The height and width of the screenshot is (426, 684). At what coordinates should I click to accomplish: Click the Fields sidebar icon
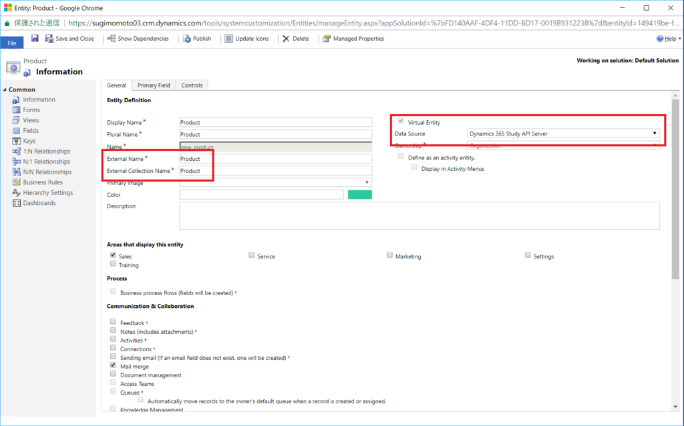[x=16, y=131]
